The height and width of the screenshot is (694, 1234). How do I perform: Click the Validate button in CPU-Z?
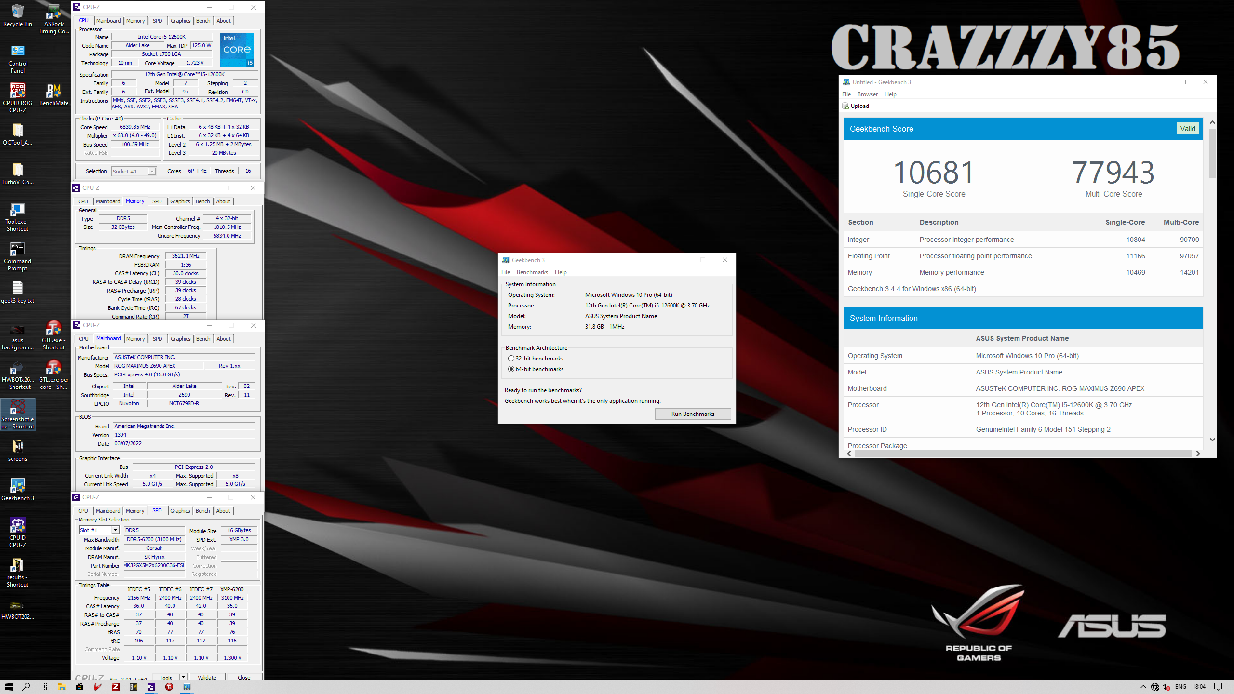pyautogui.click(x=207, y=677)
